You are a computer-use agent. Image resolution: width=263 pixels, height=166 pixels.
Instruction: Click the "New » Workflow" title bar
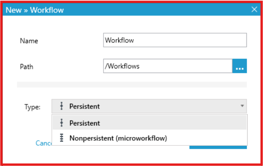[x=131, y=10]
